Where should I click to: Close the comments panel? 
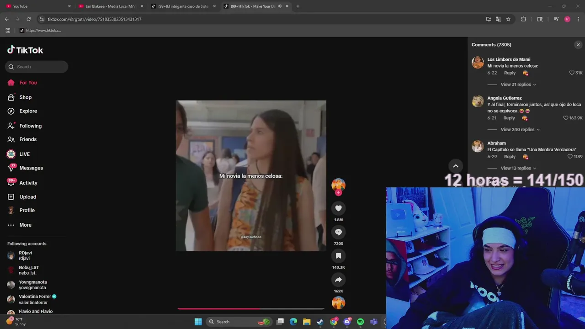[578, 45]
